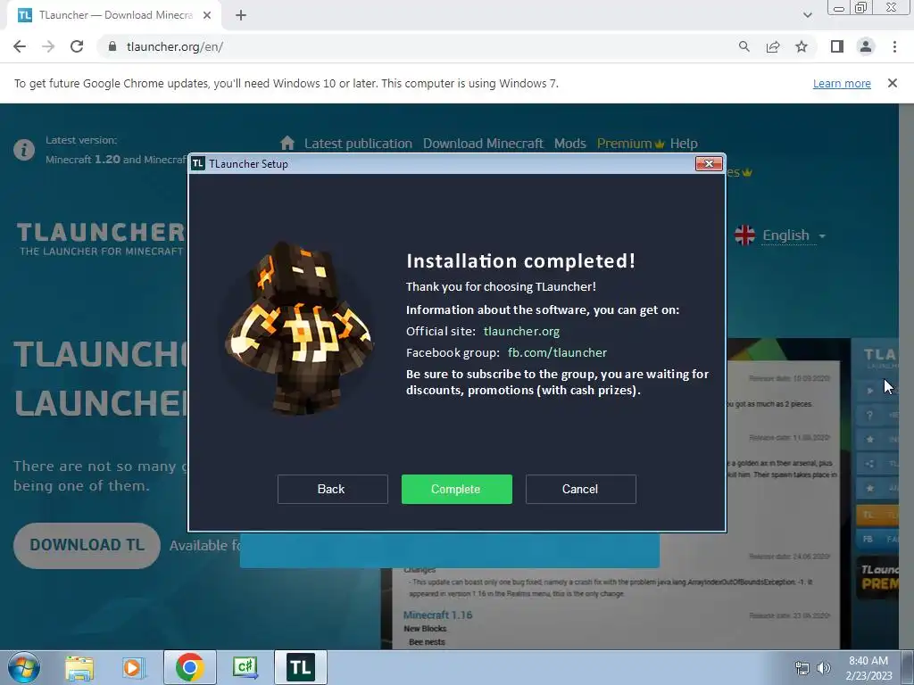Dismiss the Chrome update notice bar
Screen dimensions: 914x685
pyautogui.click(x=893, y=83)
